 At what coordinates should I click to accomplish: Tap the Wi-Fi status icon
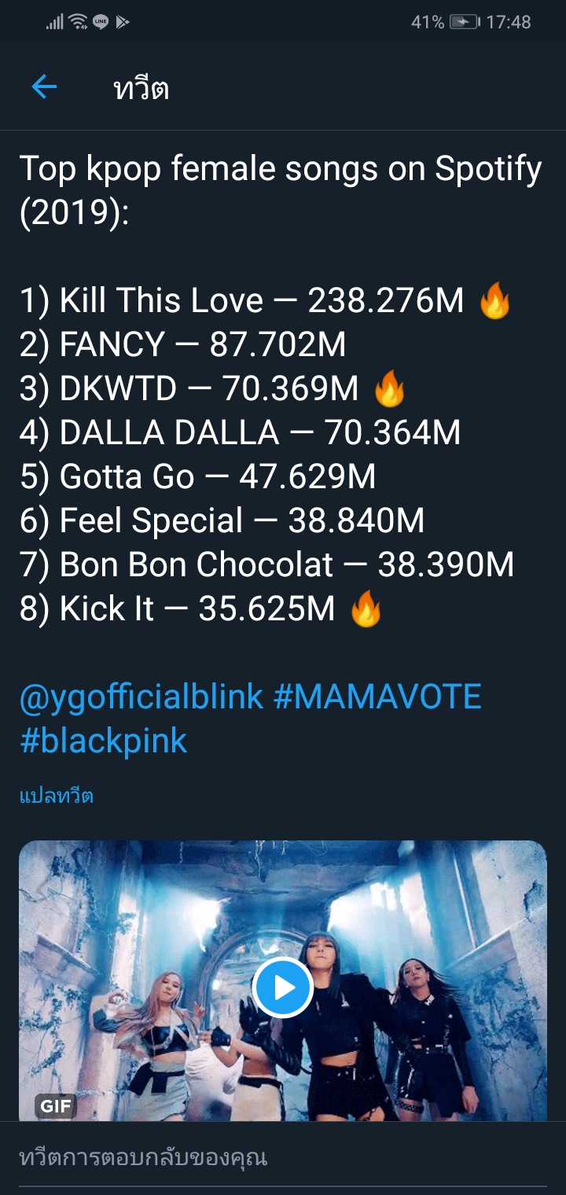pos(78,22)
